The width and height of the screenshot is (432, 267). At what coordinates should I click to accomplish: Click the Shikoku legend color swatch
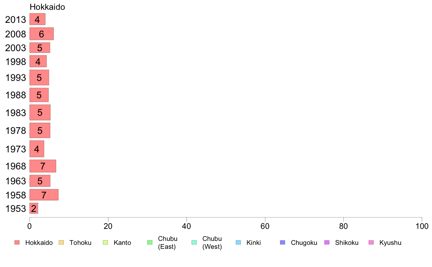[327, 243]
